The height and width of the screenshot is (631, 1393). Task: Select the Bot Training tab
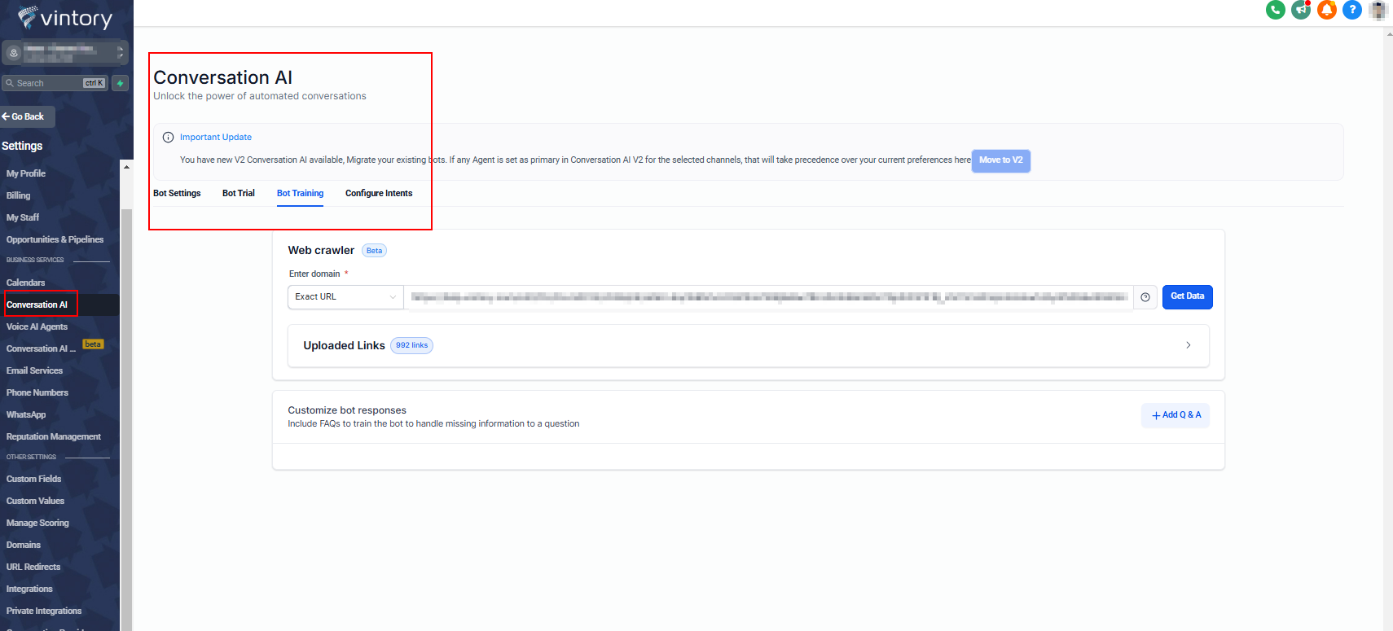click(x=300, y=193)
